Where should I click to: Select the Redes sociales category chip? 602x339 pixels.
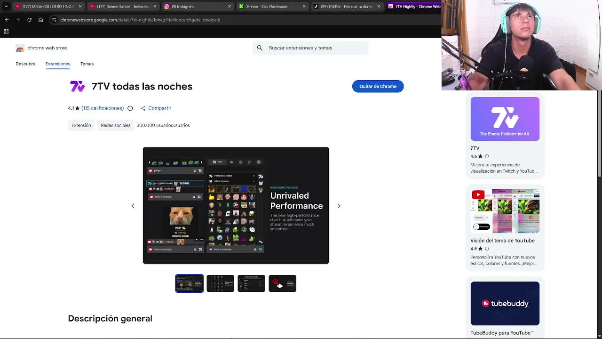[x=116, y=125]
